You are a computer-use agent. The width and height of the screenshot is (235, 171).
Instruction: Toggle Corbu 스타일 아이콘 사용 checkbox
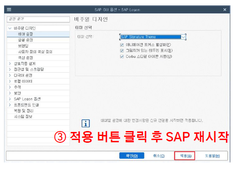122,57
